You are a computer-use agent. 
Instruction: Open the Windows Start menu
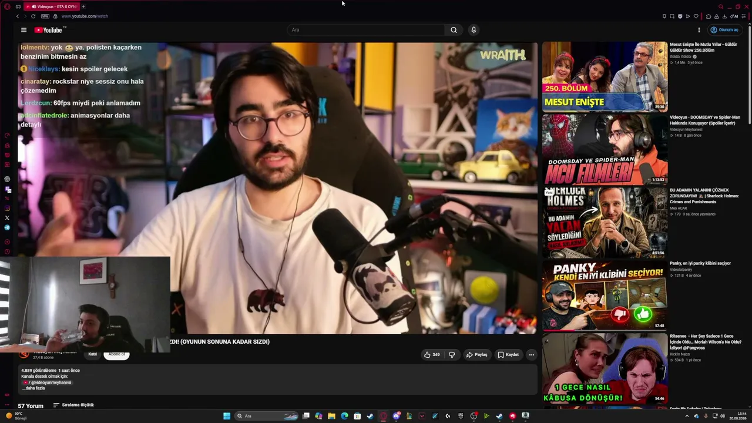(227, 416)
